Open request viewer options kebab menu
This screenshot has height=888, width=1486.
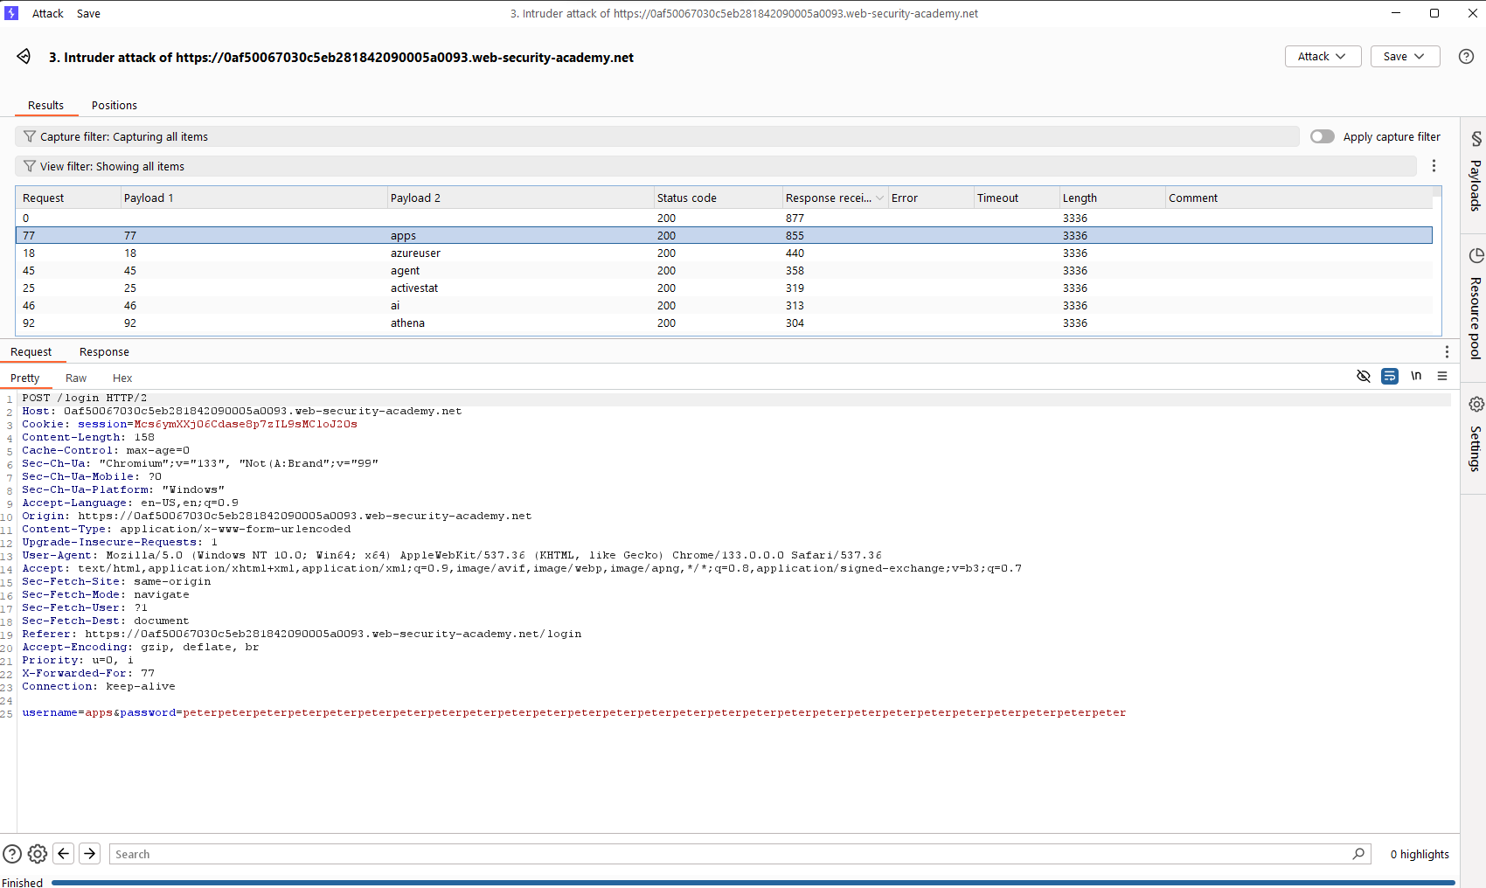click(x=1447, y=351)
